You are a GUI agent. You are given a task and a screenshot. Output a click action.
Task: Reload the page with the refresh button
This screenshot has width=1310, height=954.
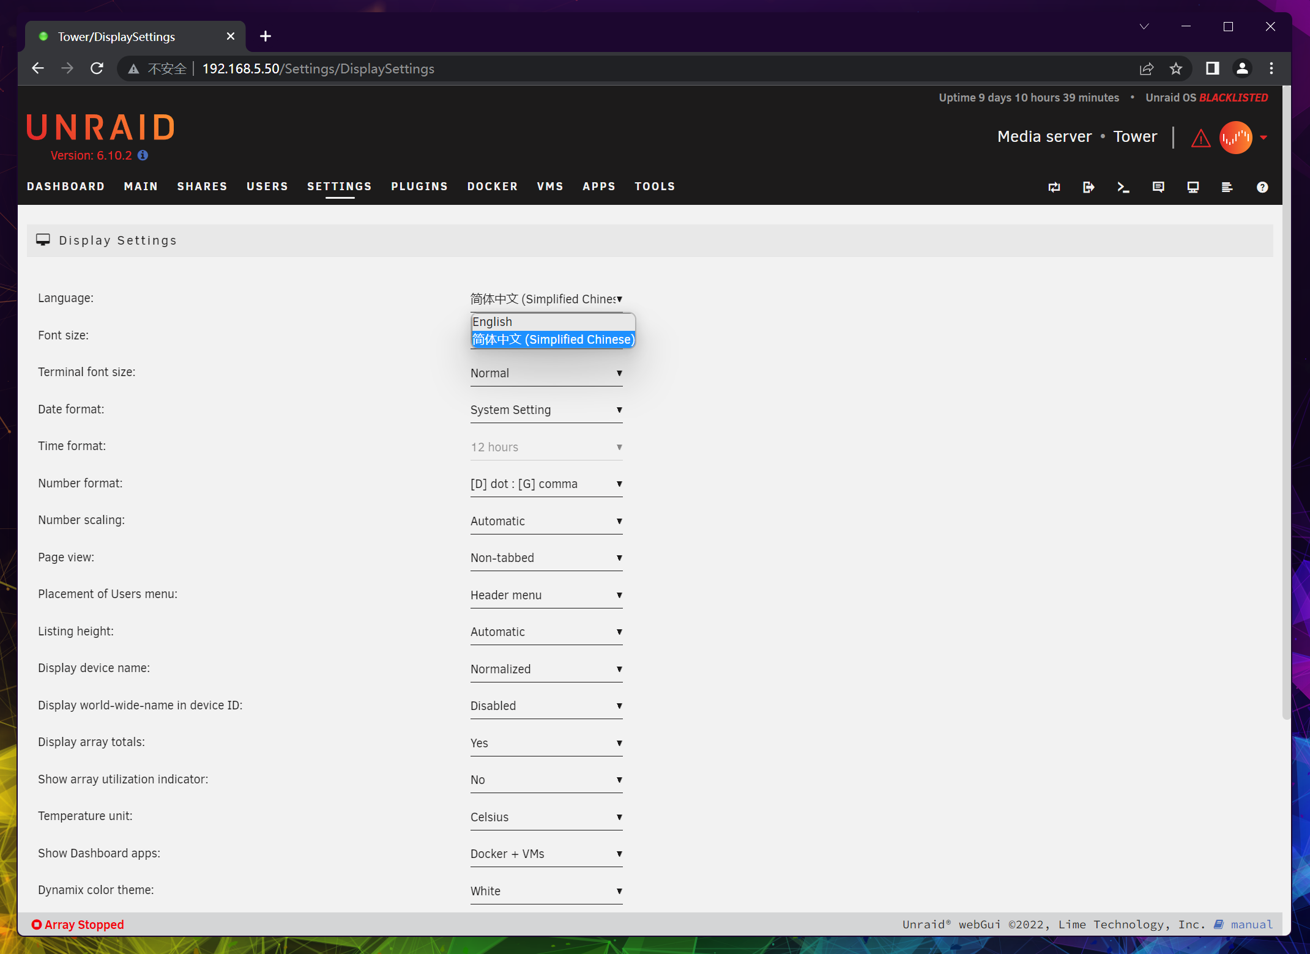(97, 68)
